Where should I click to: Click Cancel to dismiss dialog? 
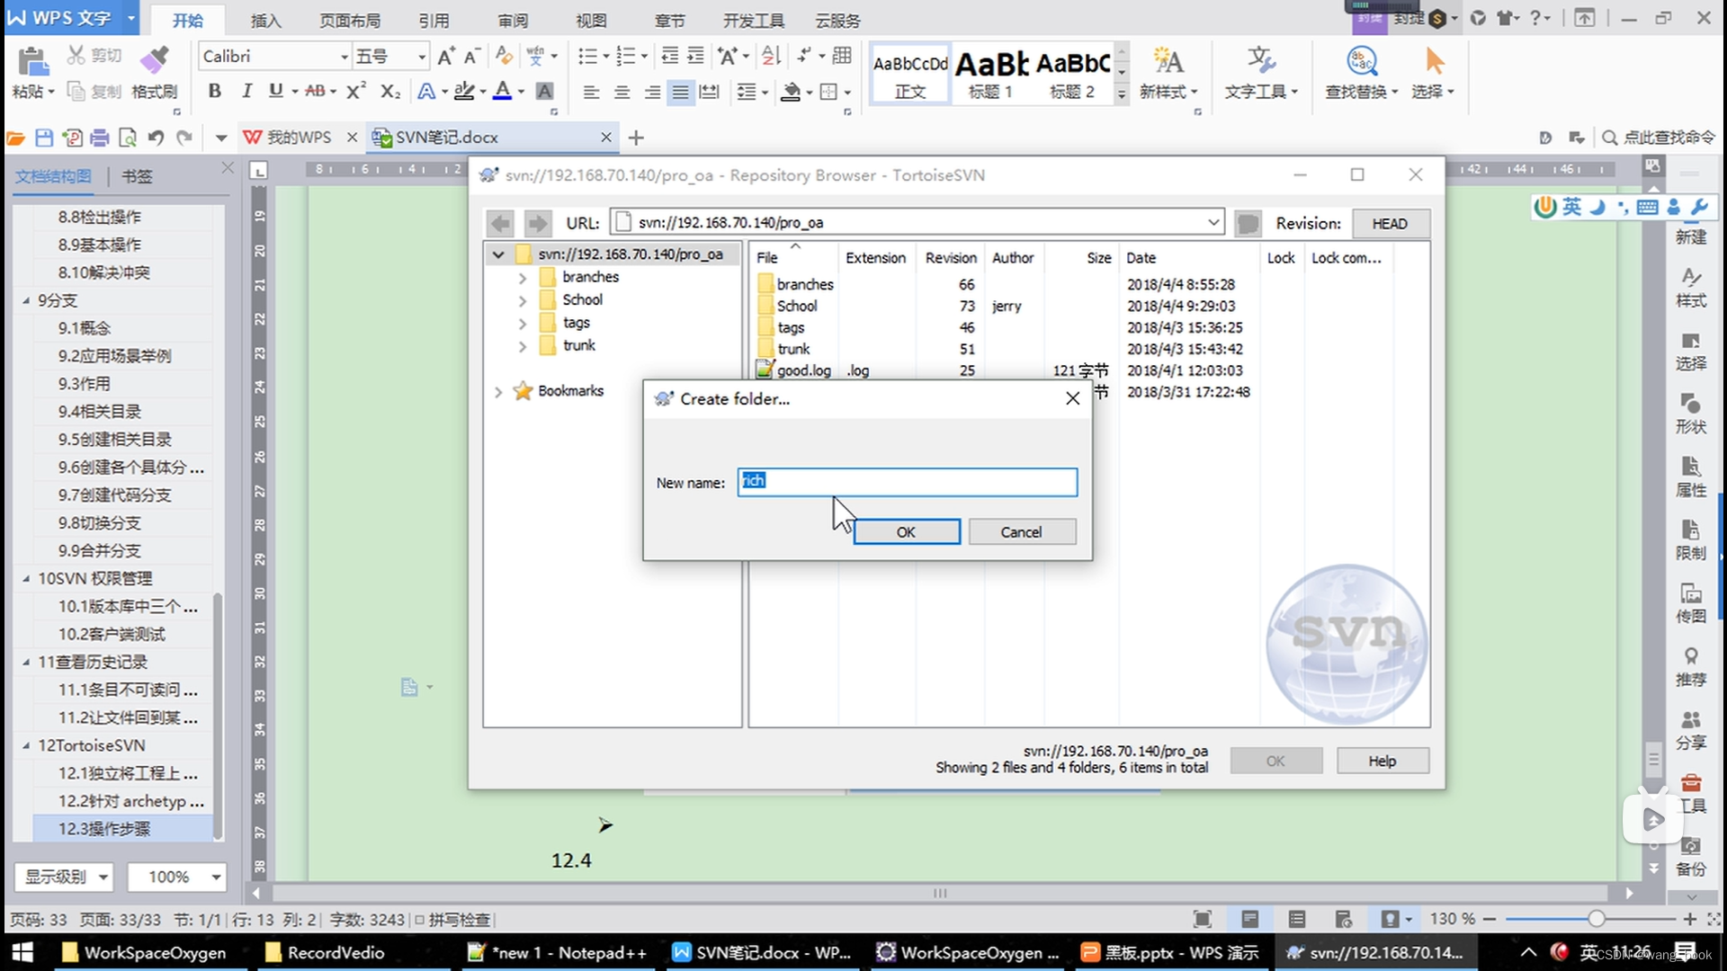pyautogui.click(x=1020, y=531)
